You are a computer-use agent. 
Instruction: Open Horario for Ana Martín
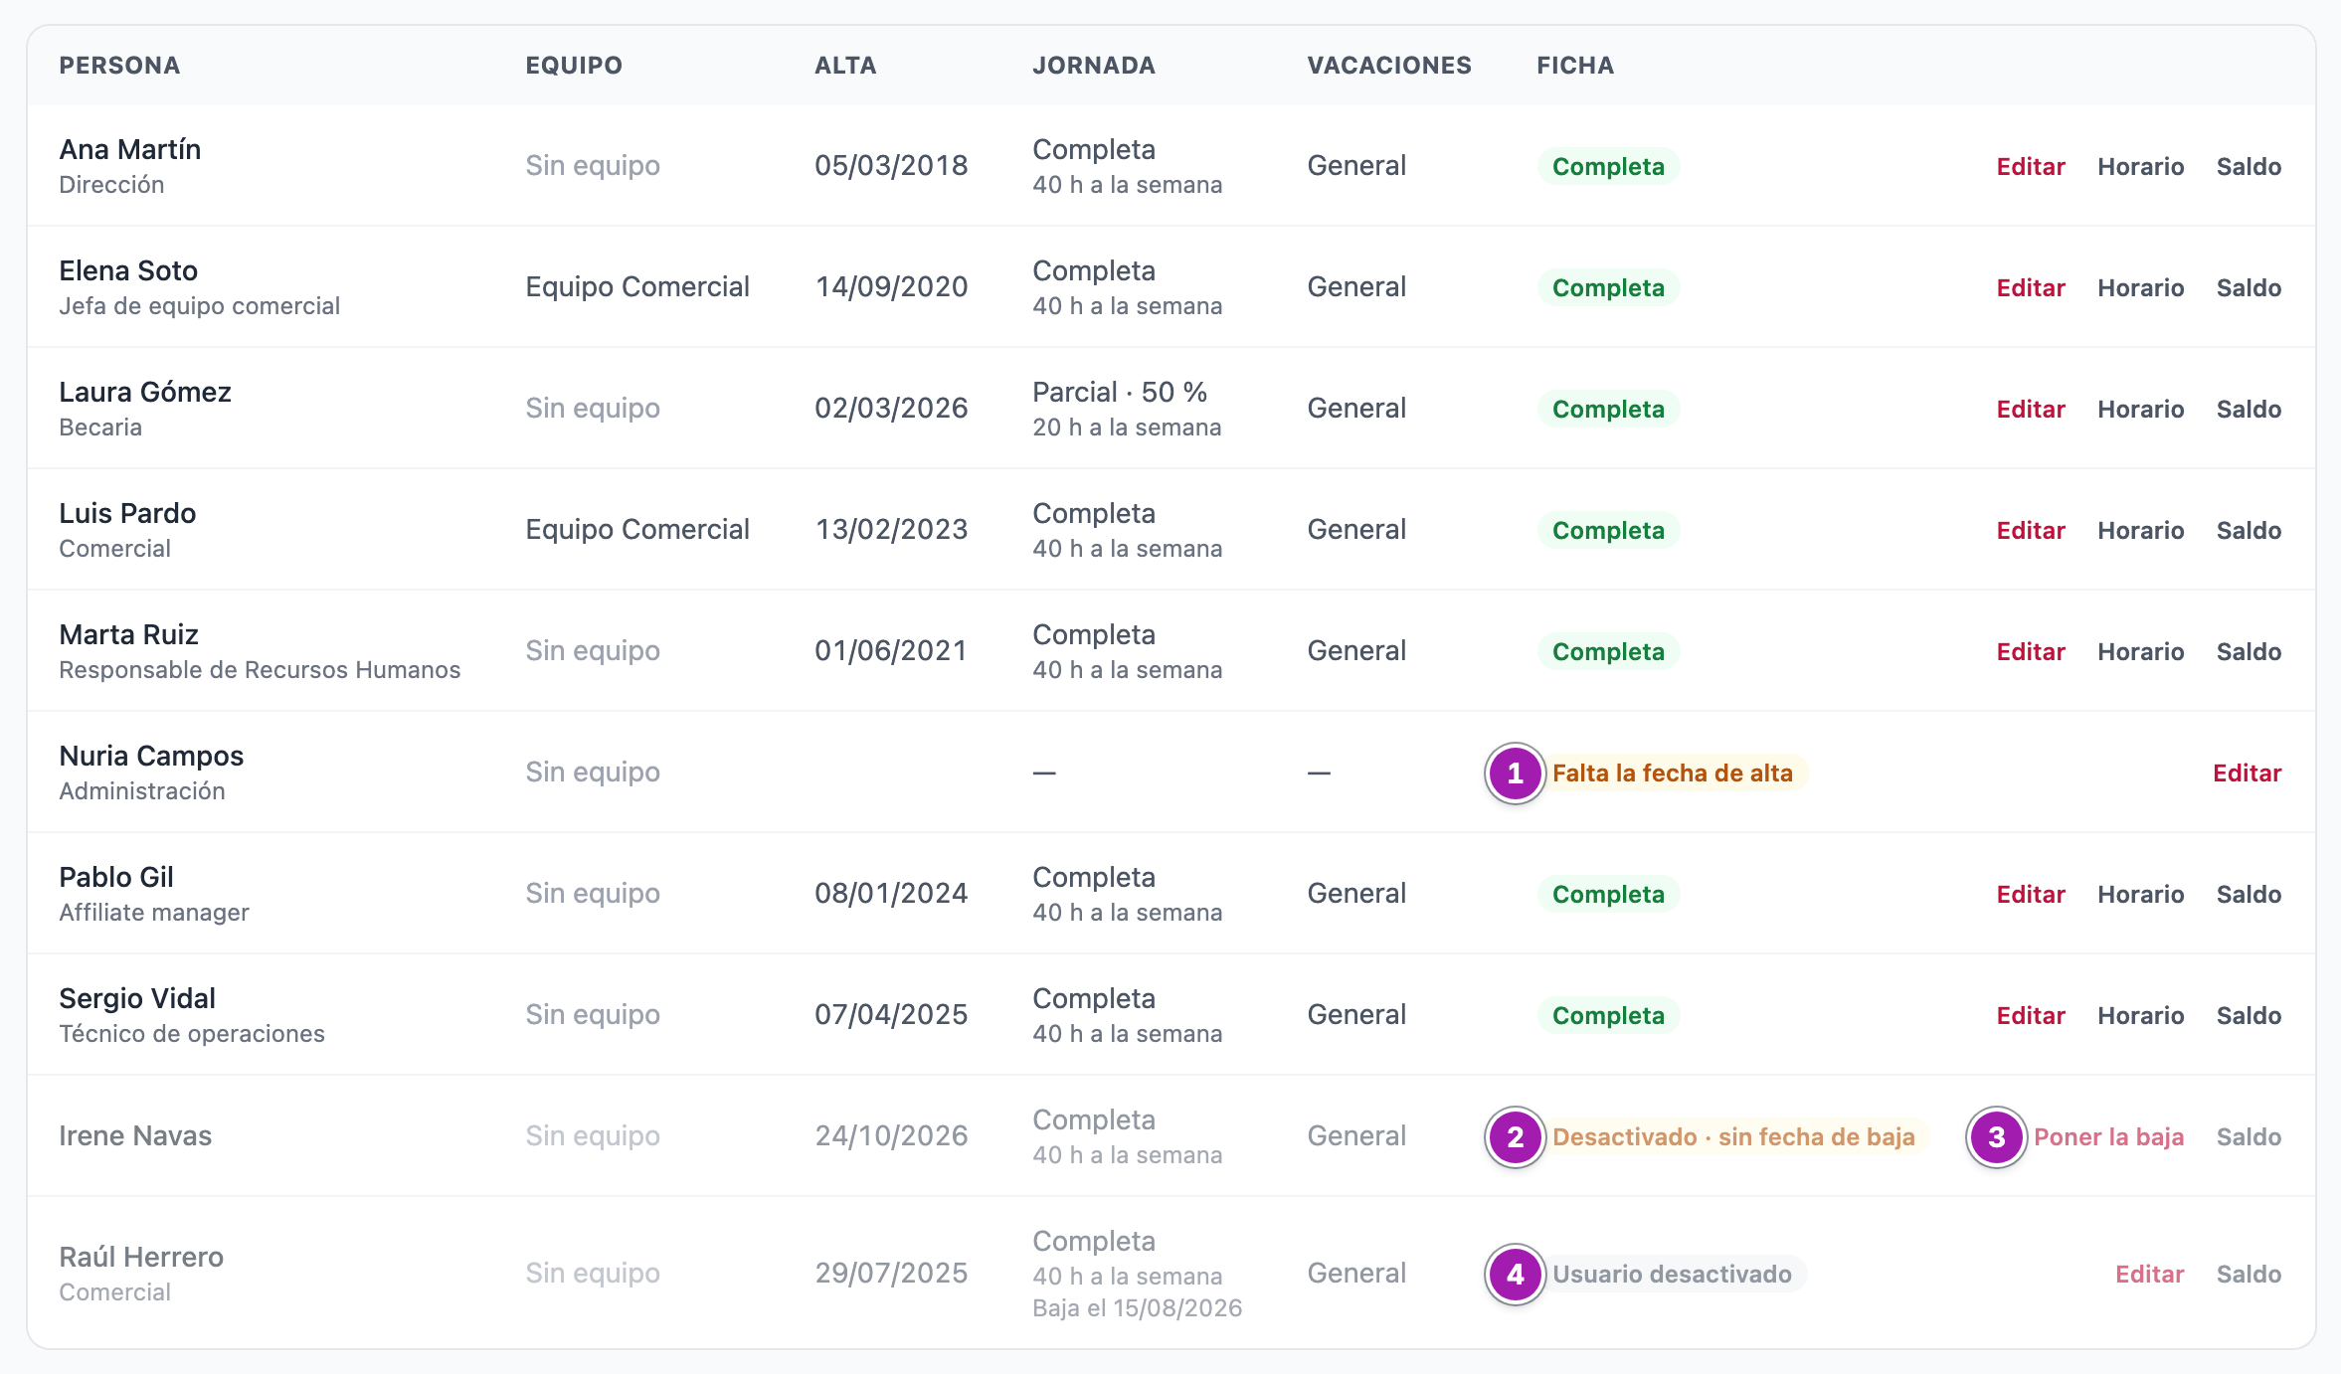[x=2140, y=166]
